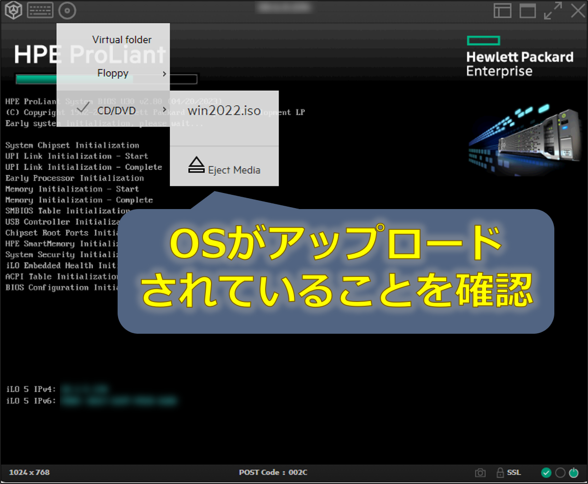588x484 pixels.
Task: Select the win2022.iso mounted image
Action: (x=224, y=111)
